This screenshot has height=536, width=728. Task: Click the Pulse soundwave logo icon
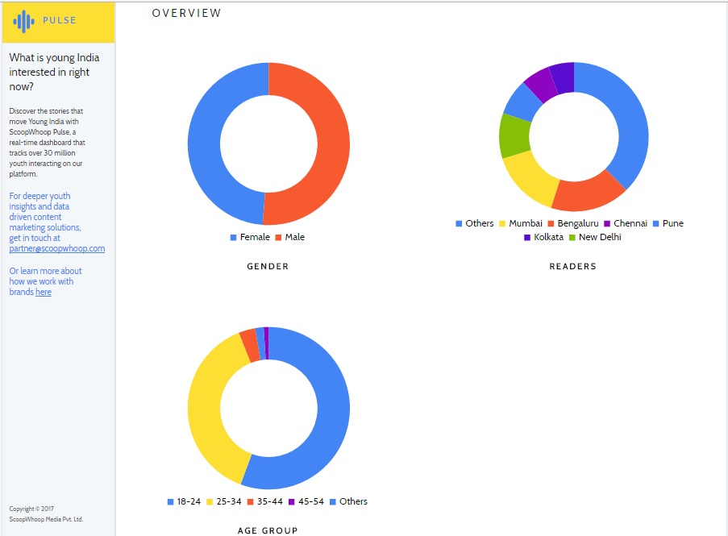pyautogui.click(x=24, y=21)
